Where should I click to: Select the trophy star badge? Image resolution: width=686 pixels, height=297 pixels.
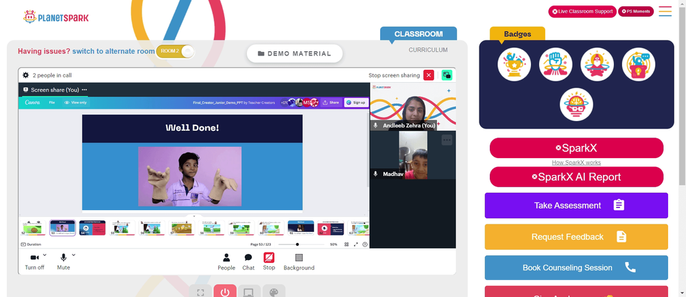(514, 64)
